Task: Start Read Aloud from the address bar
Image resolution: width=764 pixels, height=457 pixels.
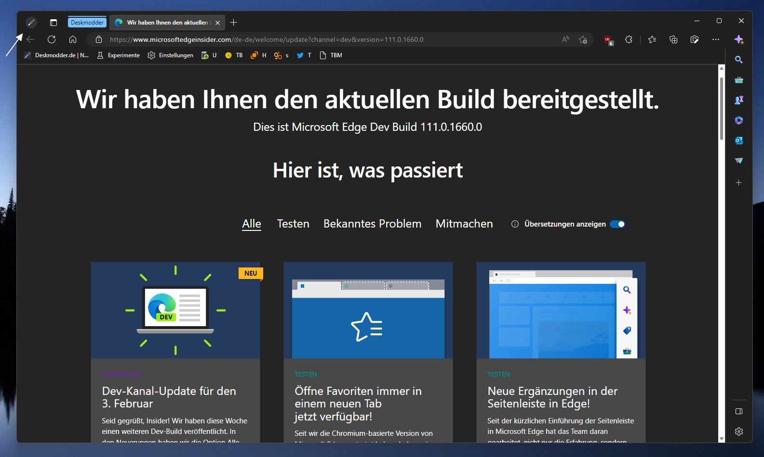Action: [x=565, y=39]
